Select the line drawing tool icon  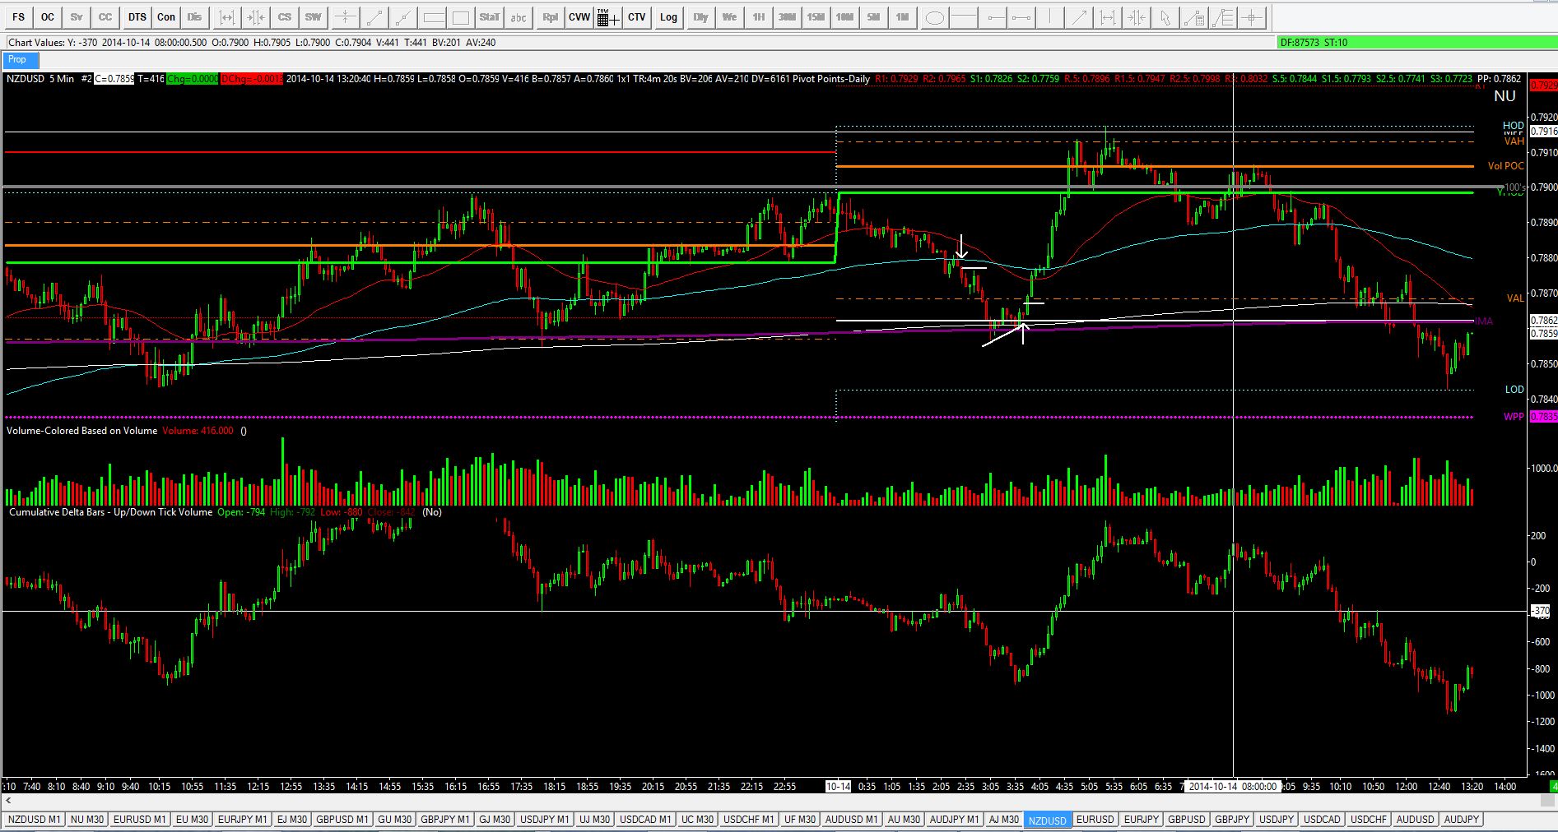[374, 17]
